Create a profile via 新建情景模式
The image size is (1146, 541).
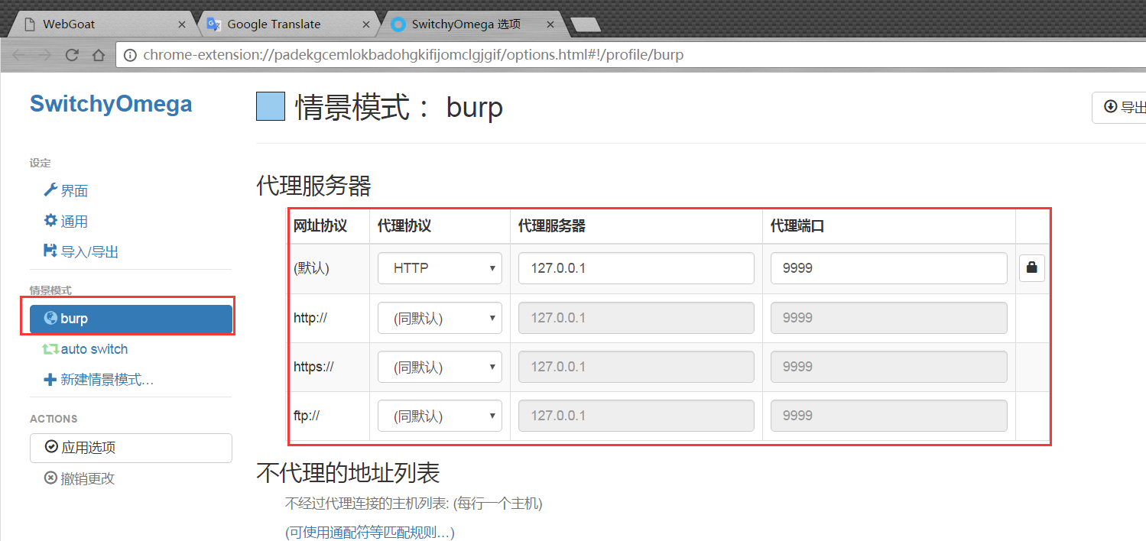99,380
